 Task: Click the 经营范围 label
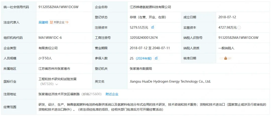[10, 107]
